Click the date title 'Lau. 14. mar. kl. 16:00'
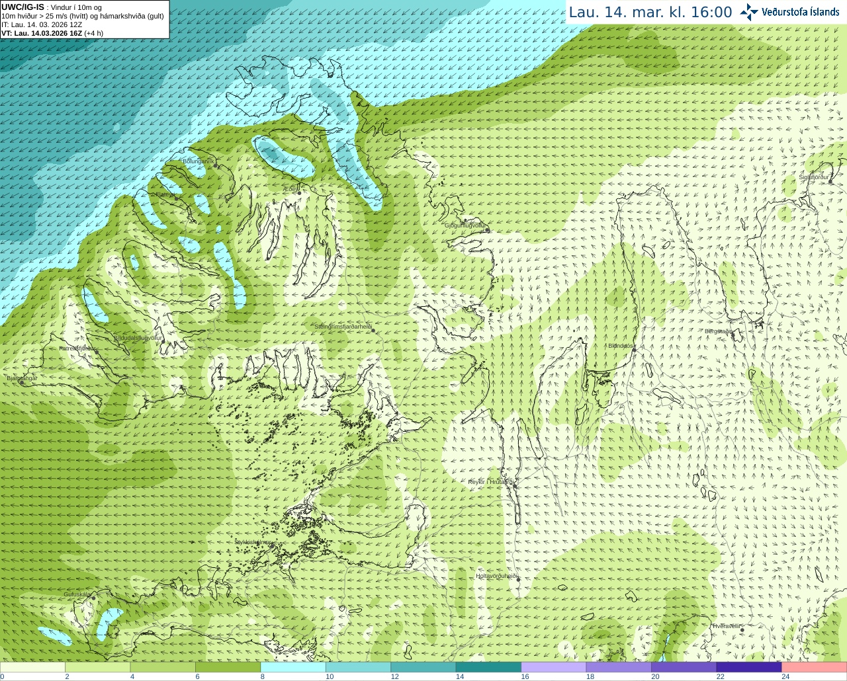Screen dimensions: 847x681 point(650,12)
